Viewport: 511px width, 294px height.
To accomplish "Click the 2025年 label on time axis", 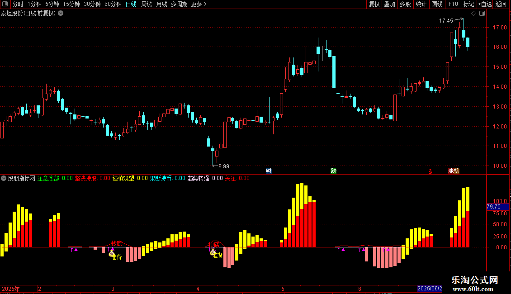I will point(11,289).
